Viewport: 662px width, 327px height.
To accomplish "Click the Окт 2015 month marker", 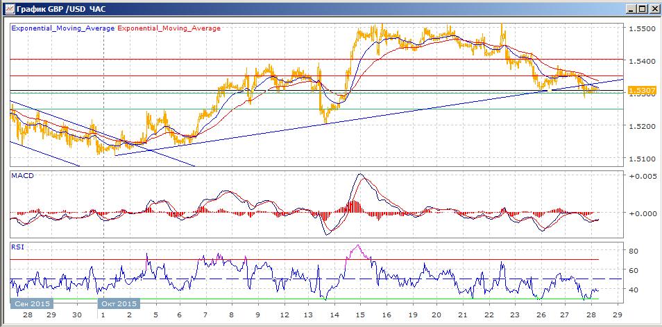I will click(x=119, y=304).
